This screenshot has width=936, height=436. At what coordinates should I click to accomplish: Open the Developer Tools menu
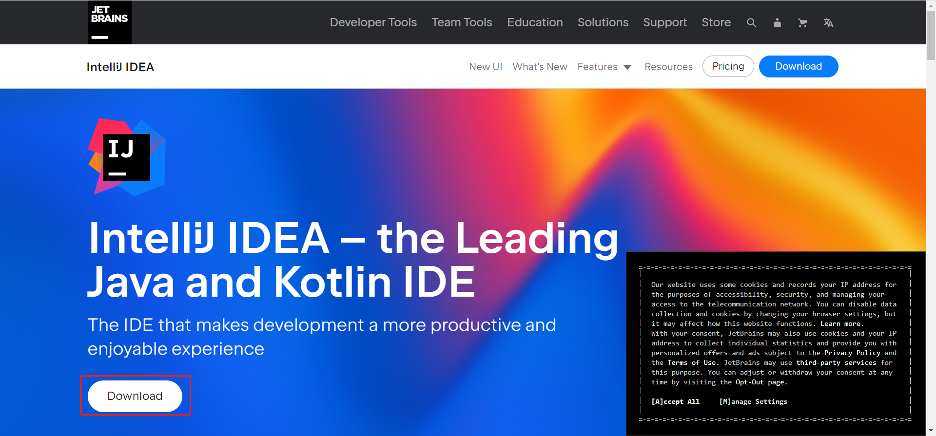[373, 22]
